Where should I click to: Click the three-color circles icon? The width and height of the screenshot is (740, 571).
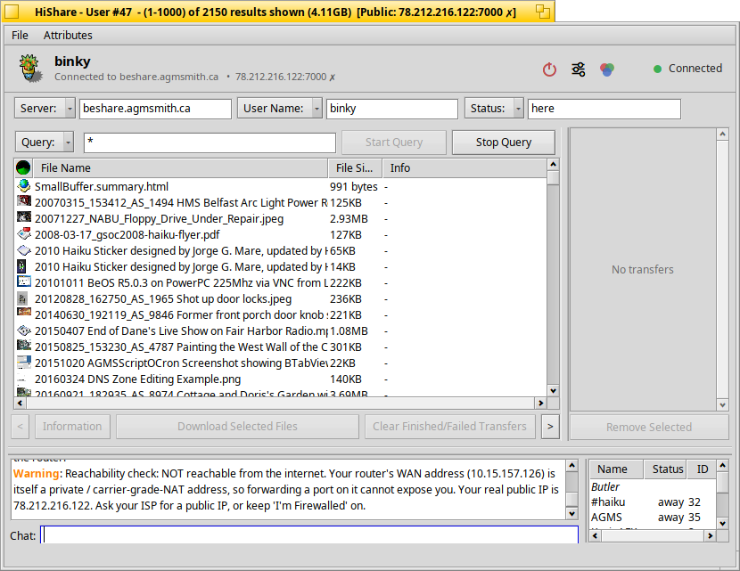tap(607, 69)
